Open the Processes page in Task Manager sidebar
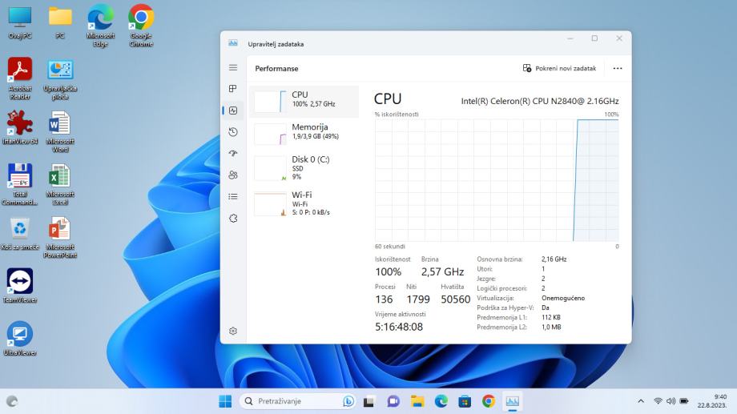The width and height of the screenshot is (737, 414). coord(233,89)
